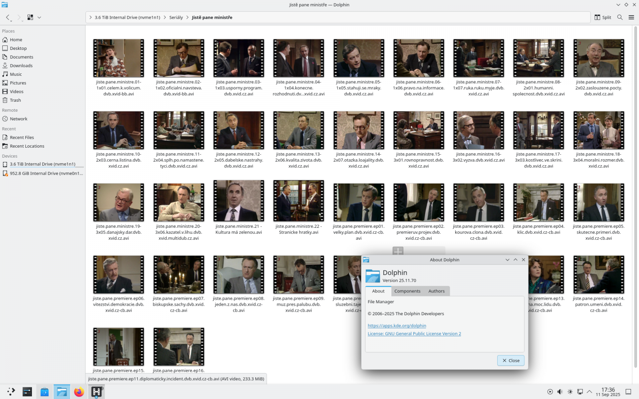Select 3.6 TiB Internal Drive device

[42, 164]
